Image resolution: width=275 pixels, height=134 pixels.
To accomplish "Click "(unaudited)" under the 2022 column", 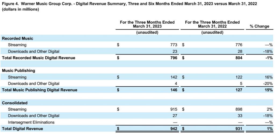I will coord(212,32).
